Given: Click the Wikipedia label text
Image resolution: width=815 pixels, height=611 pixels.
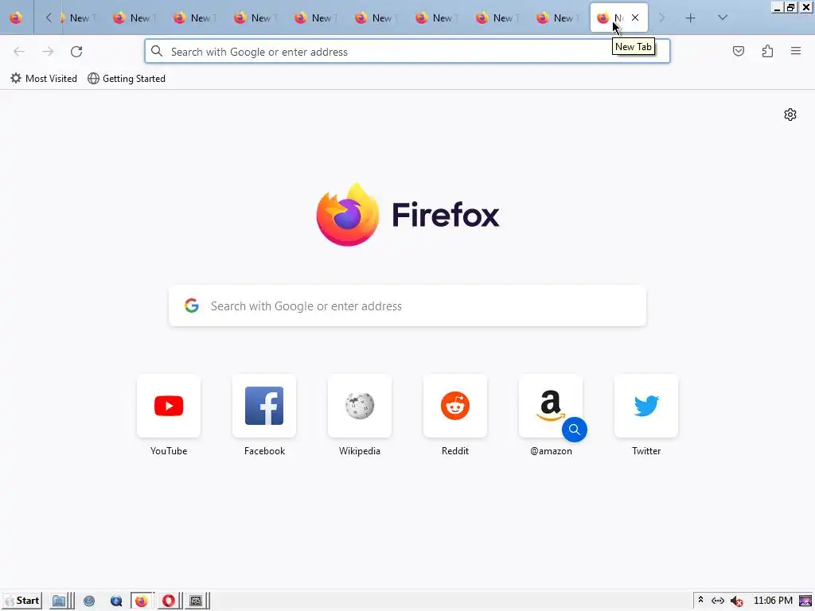Looking at the screenshot, I should (x=360, y=451).
